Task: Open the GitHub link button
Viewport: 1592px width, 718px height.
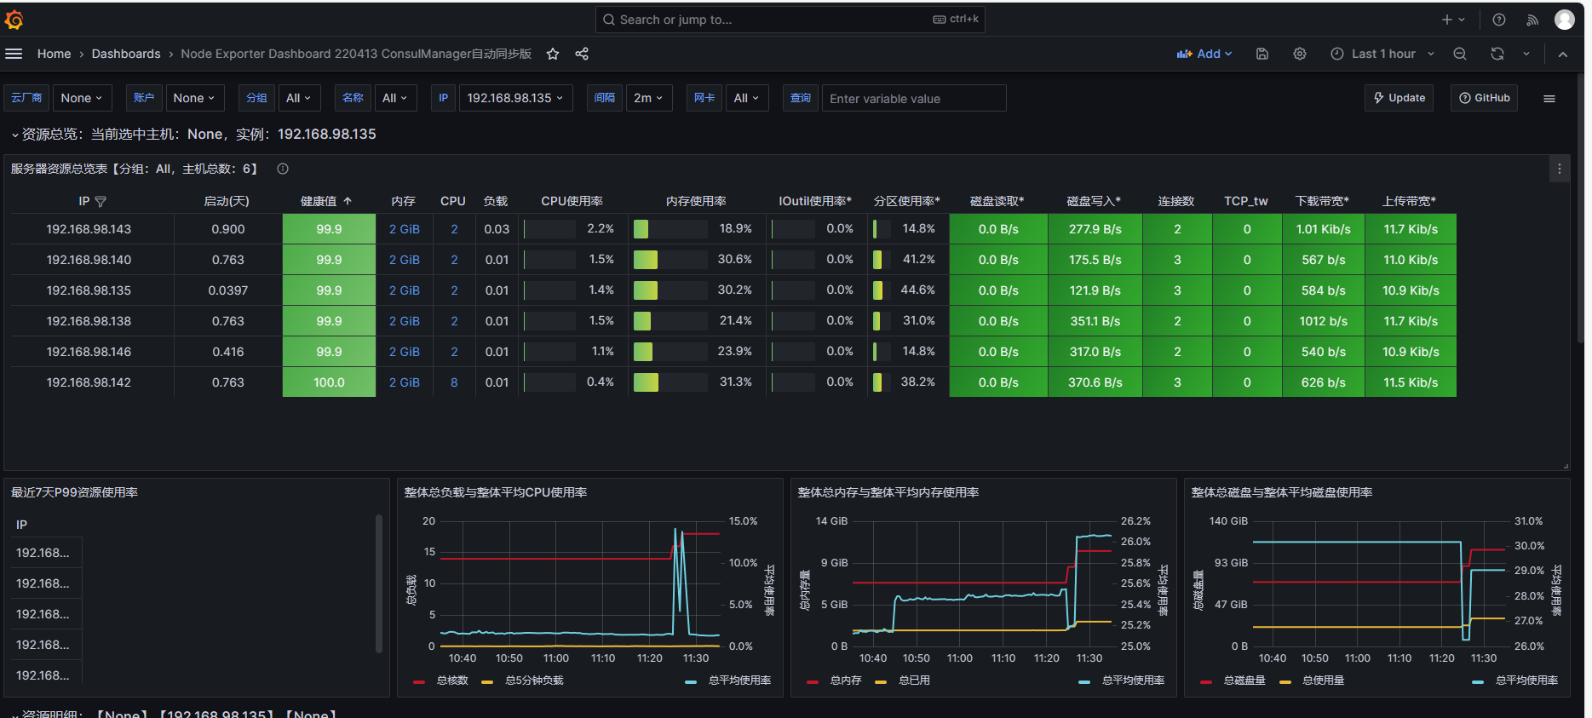Action: point(1484,98)
